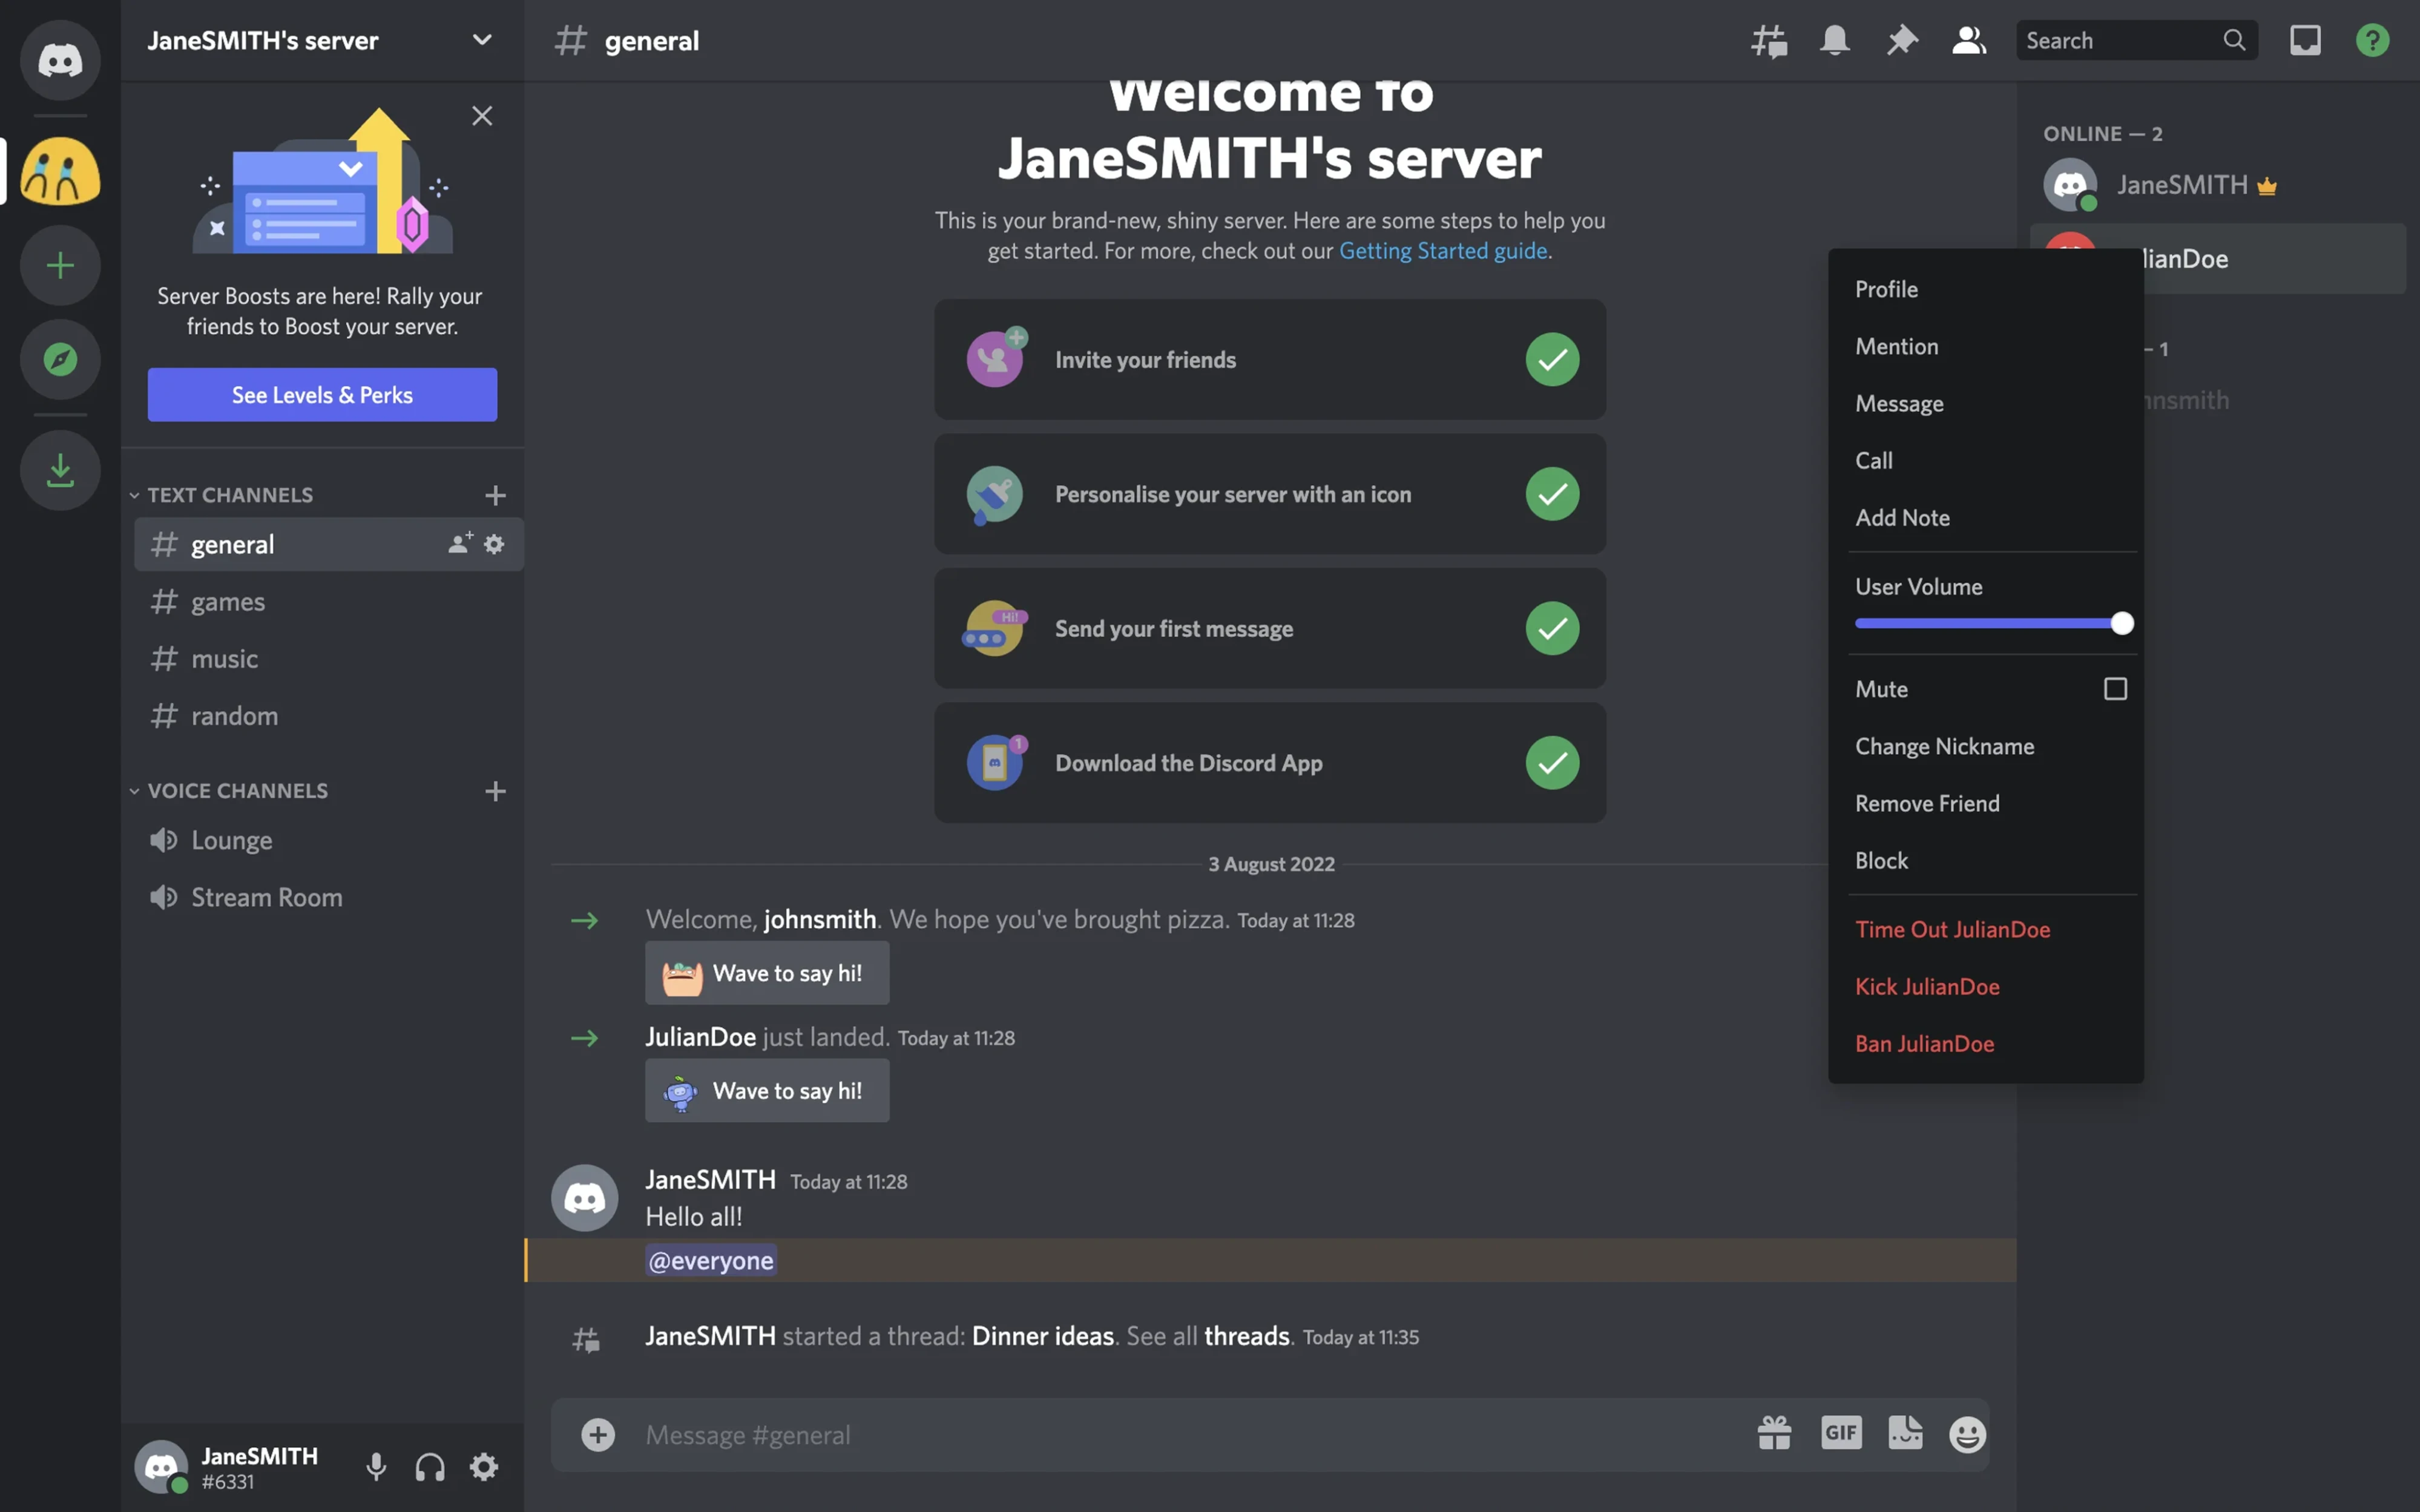The height and width of the screenshot is (1512, 2420).
Task: Click Kick JulianDoe
Action: pos(1986,986)
